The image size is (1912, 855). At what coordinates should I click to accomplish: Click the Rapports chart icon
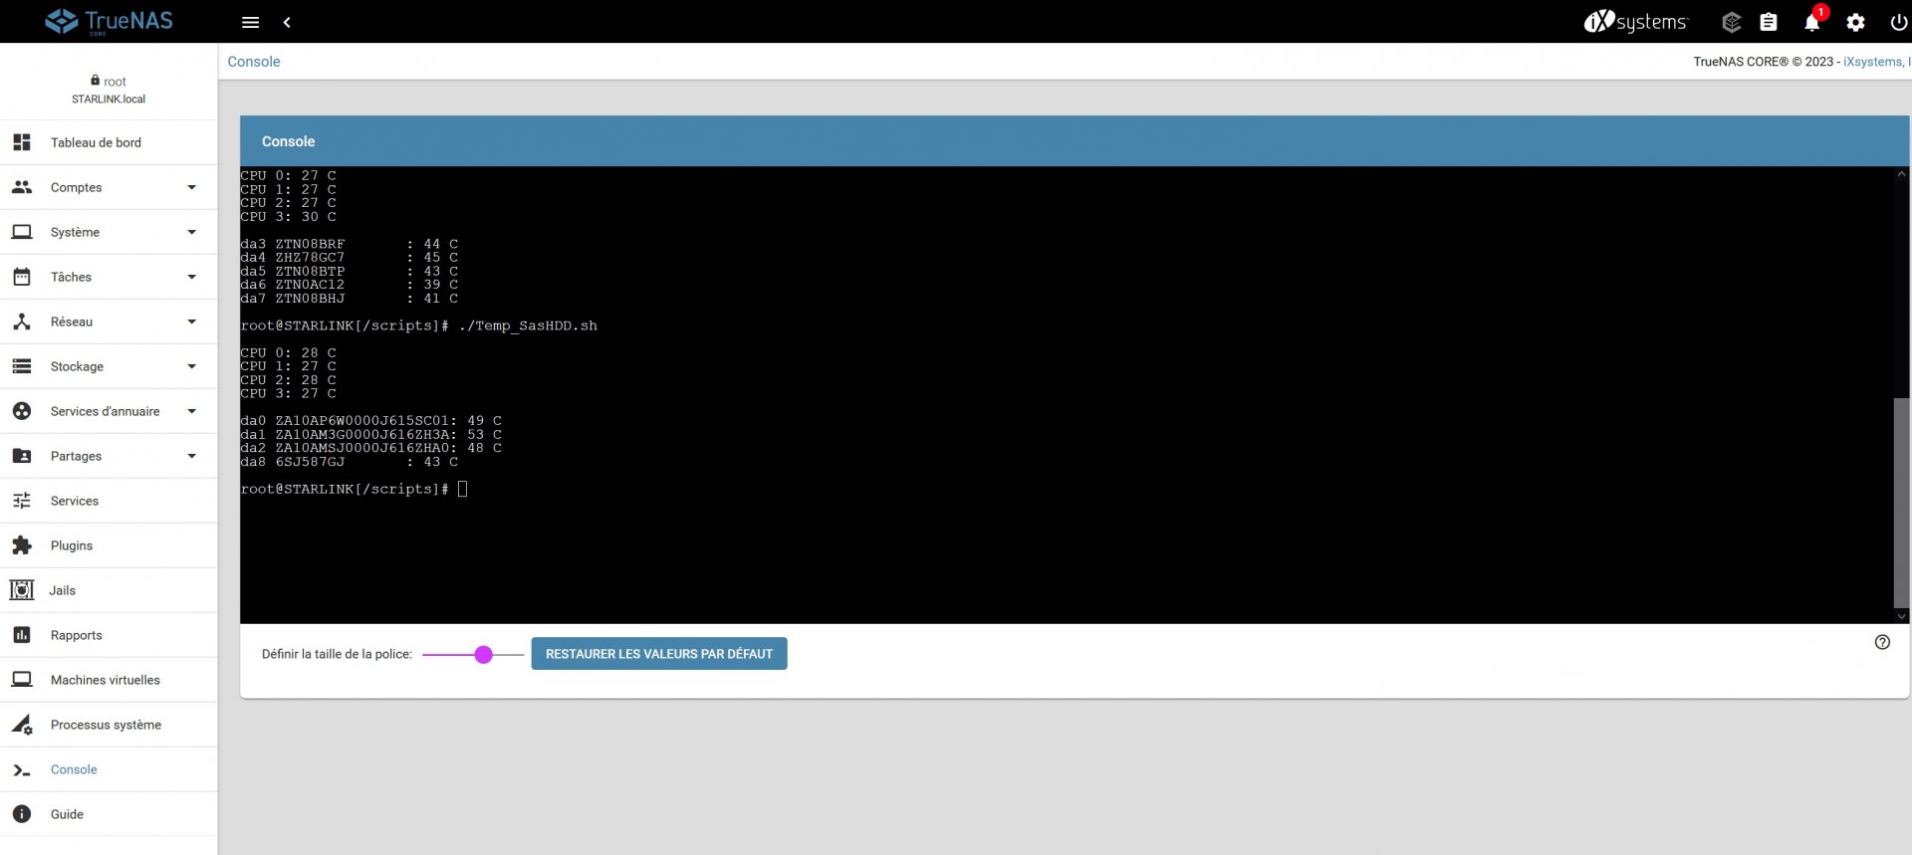22,635
